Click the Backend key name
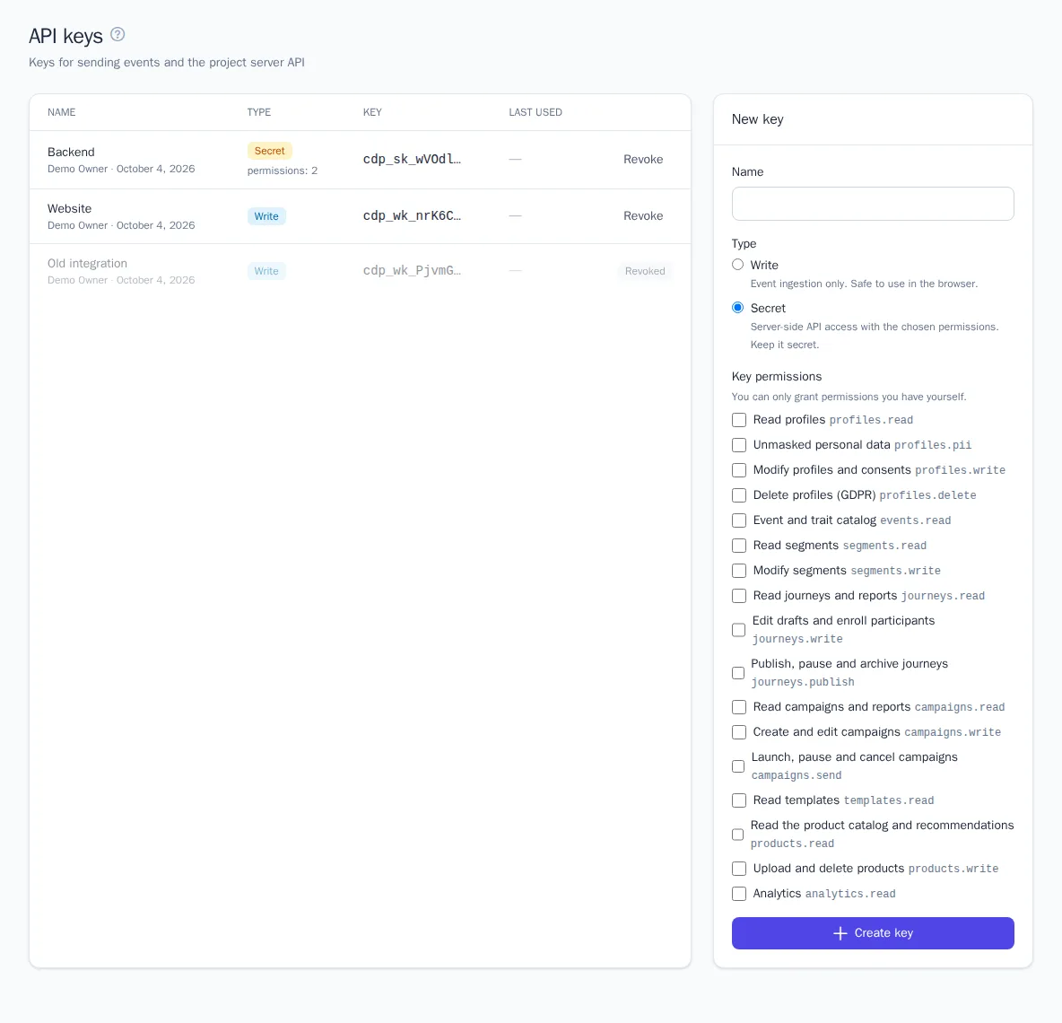1062x1023 pixels. coord(71,152)
